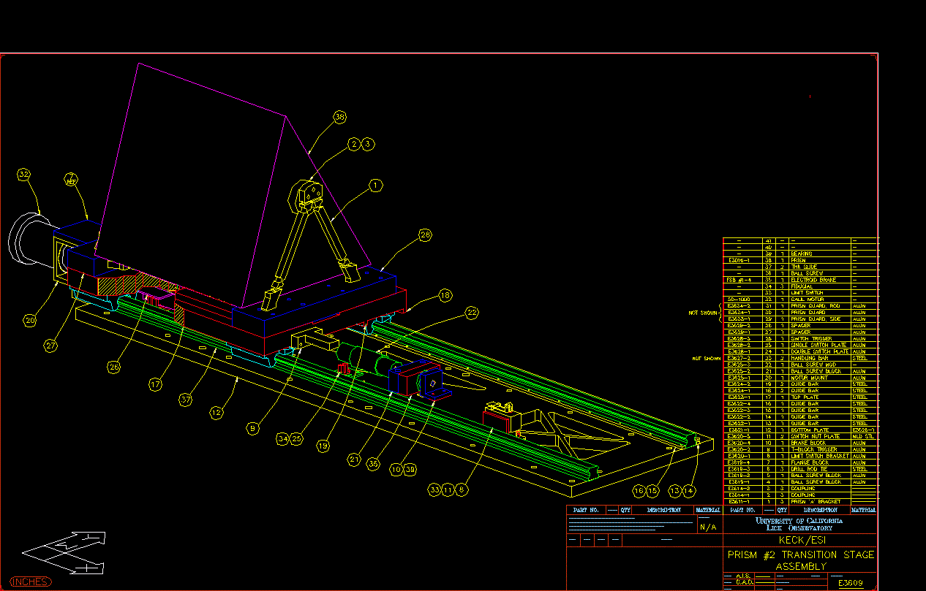The width and height of the screenshot is (926, 591).
Task: Click the orientation arrow symbol beside INCHES
Action: [x=63, y=553]
